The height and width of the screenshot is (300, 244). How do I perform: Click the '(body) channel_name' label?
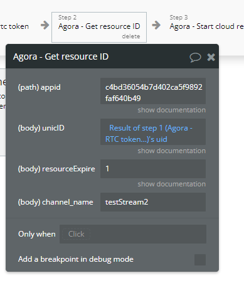coord(55,202)
